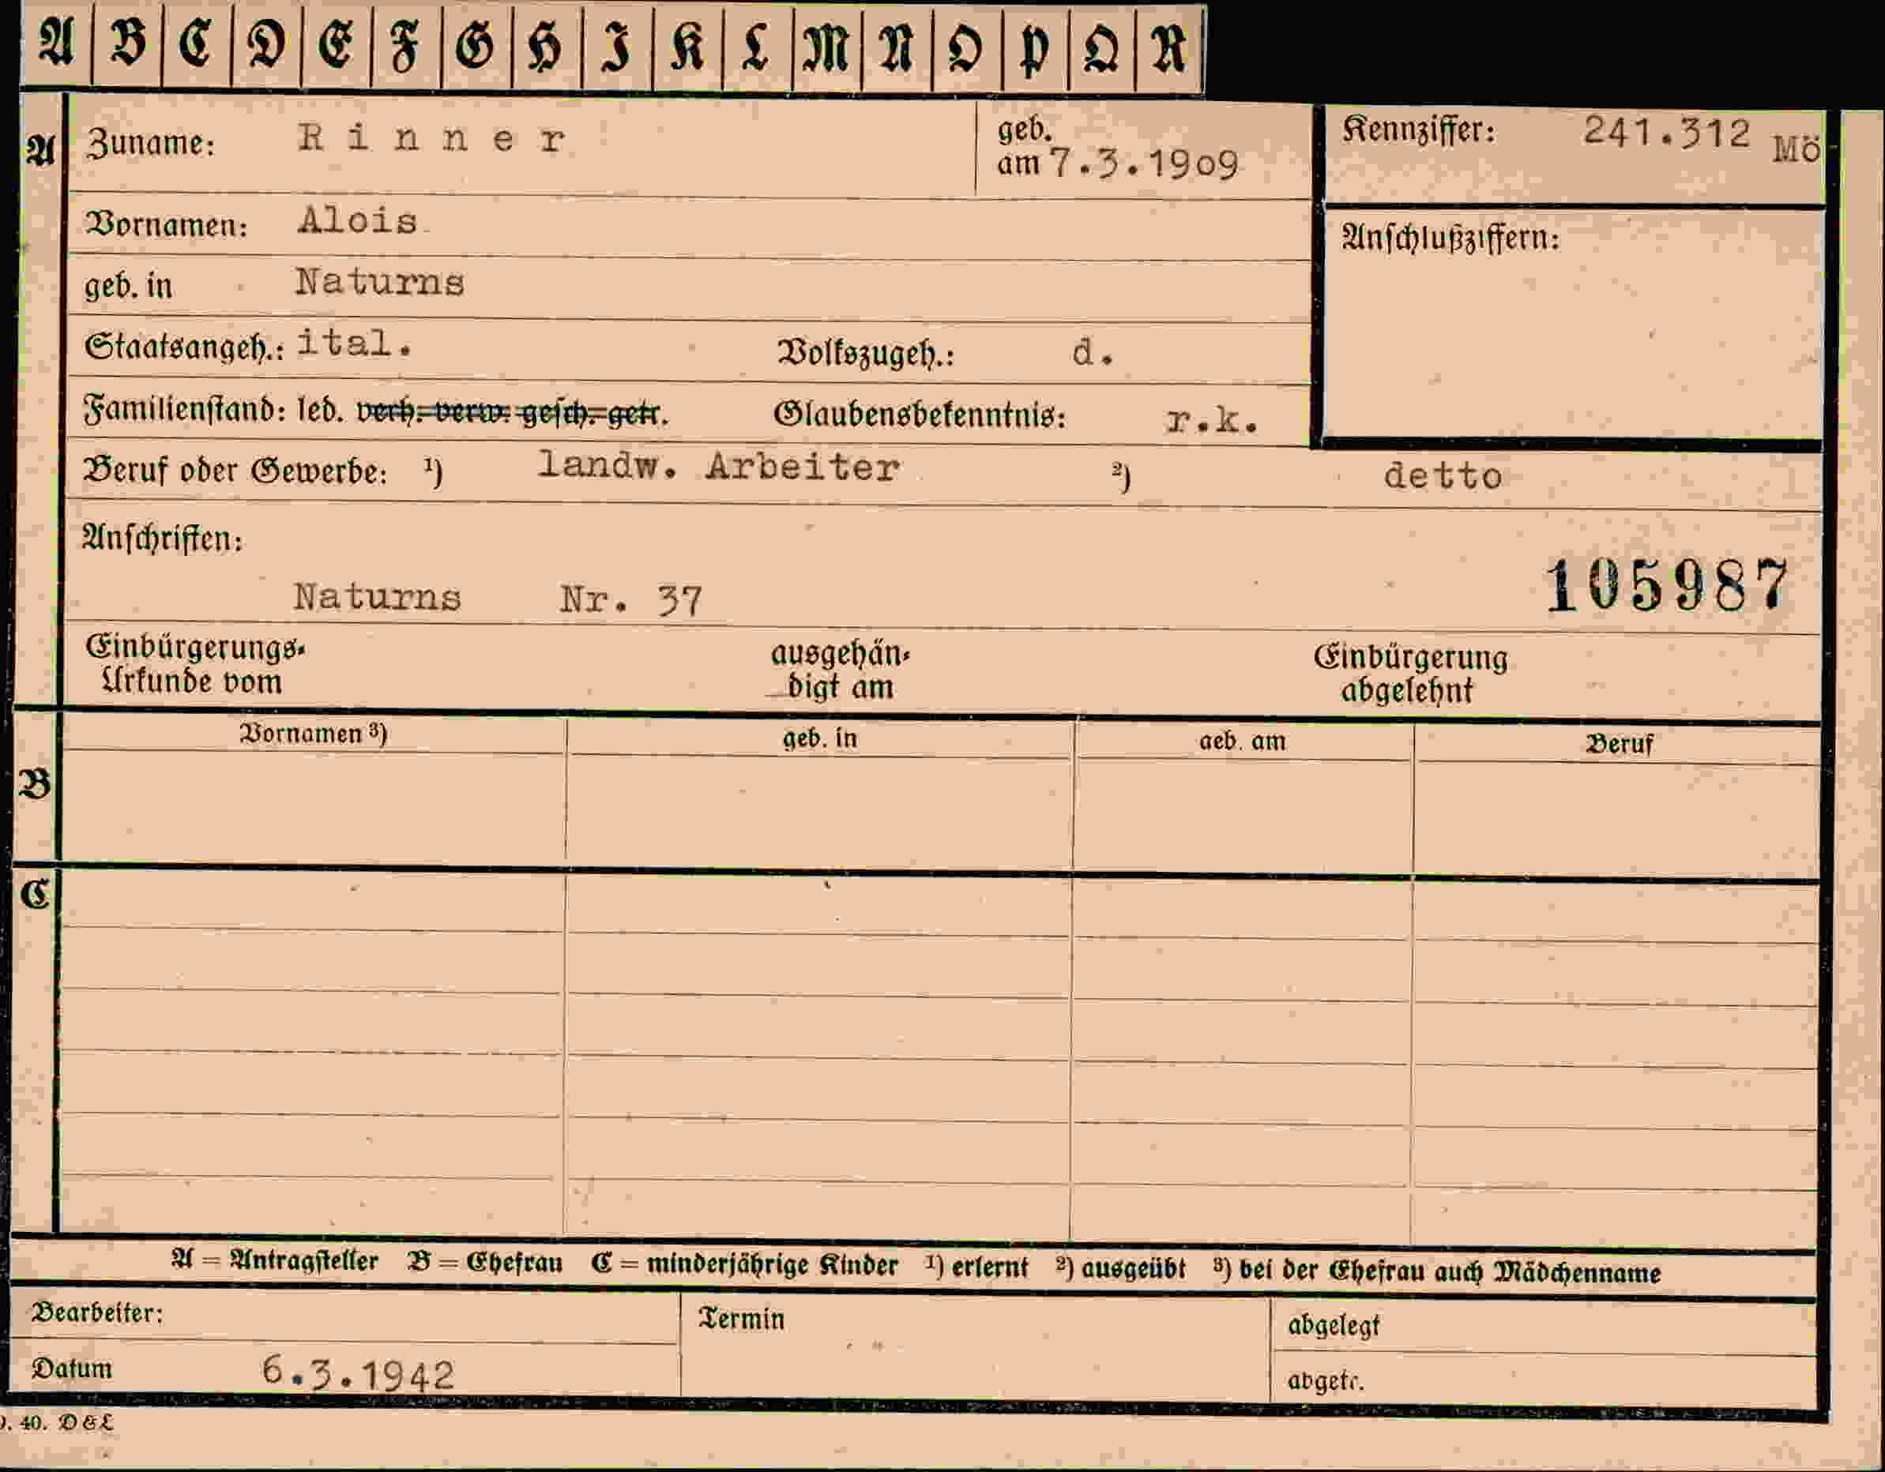Click the 'A = Antragsteller' legend text
This screenshot has width=1885, height=1472.
point(274,1260)
